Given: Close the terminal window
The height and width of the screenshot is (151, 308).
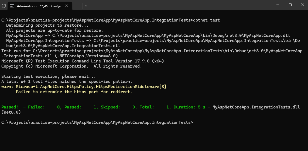Looking at the screenshot, I should coord(302,5).
